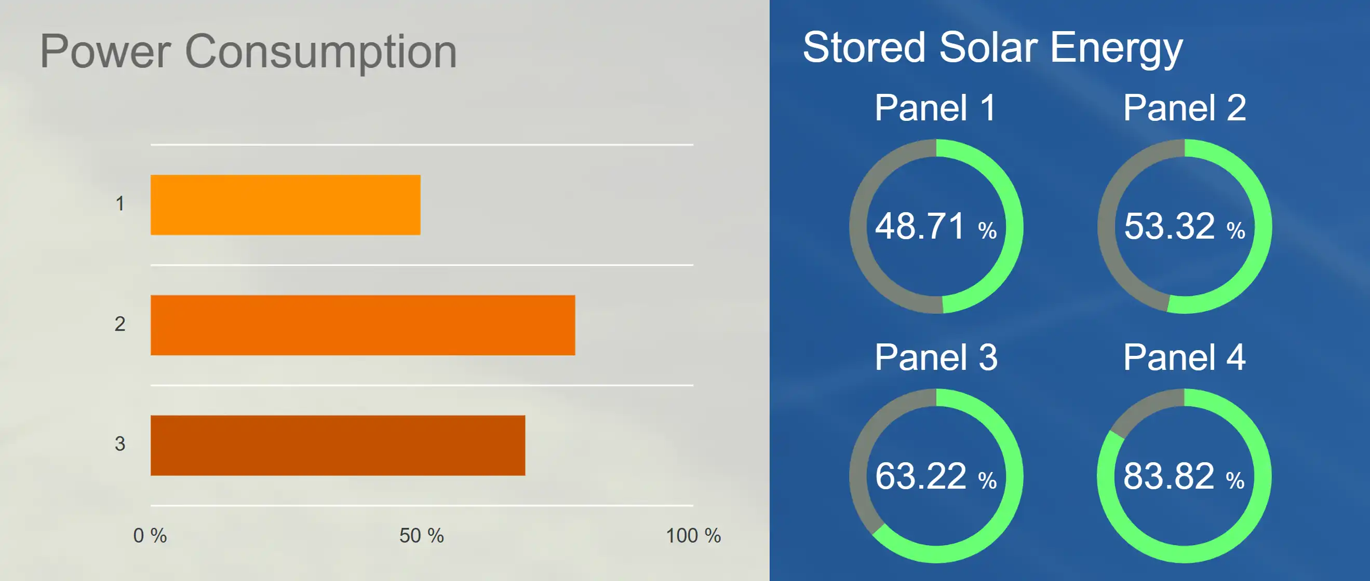Screen dimensions: 1370x581
Task: Click the % sign beside 48.71
Action: (x=987, y=230)
